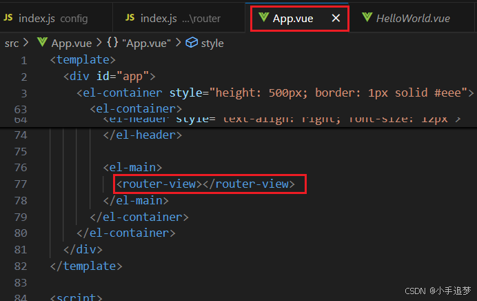Click the <el-main> opening tag
Image resolution: width=477 pixels, height=301 pixels.
[132, 167]
